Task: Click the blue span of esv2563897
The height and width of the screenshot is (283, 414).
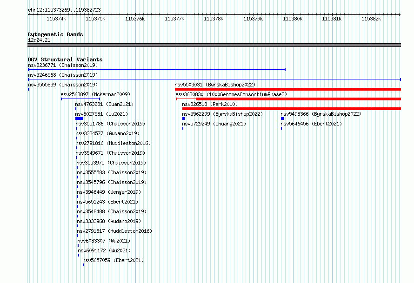Action: coord(80,99)
